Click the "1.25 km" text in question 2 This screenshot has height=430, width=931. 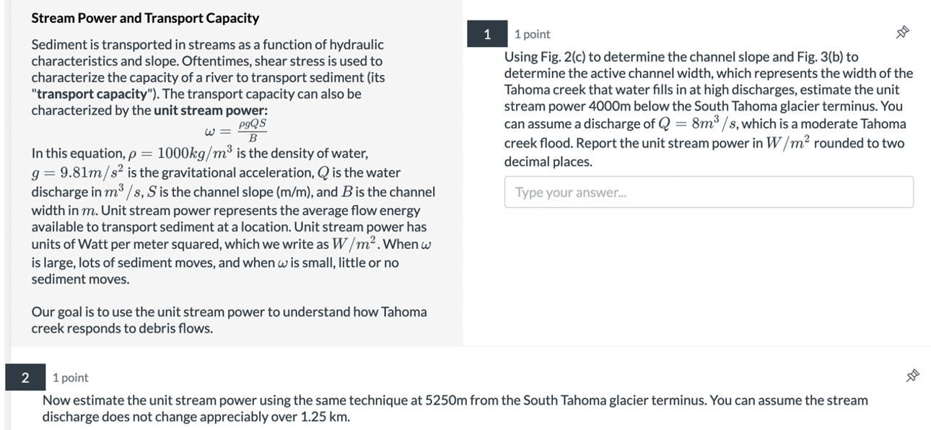(x=326, y=417)
